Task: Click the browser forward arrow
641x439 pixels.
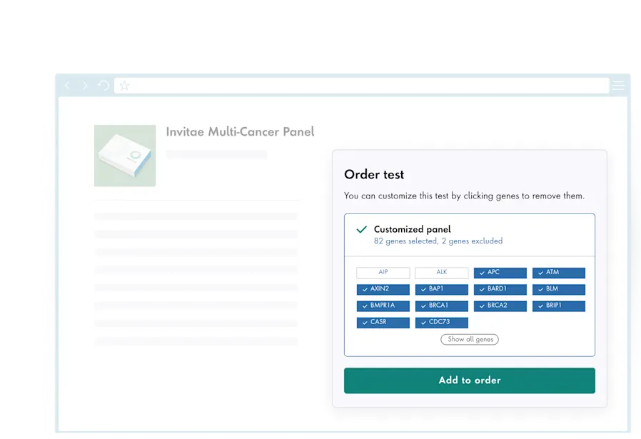Action: 85,86
